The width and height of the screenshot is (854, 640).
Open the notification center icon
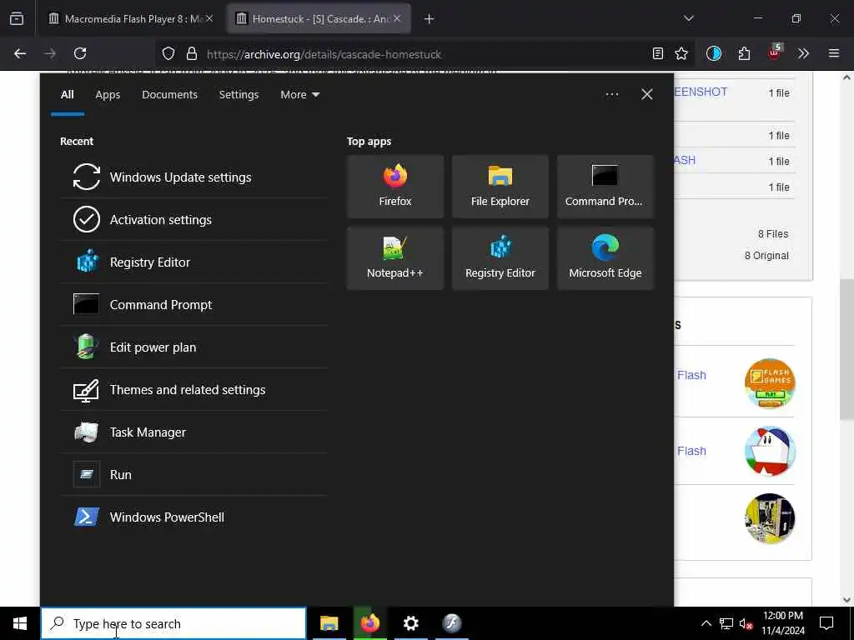pos(826,623)
